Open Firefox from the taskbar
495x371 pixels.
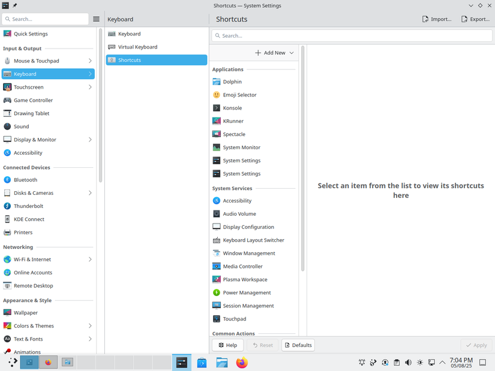tap(242, 362)
